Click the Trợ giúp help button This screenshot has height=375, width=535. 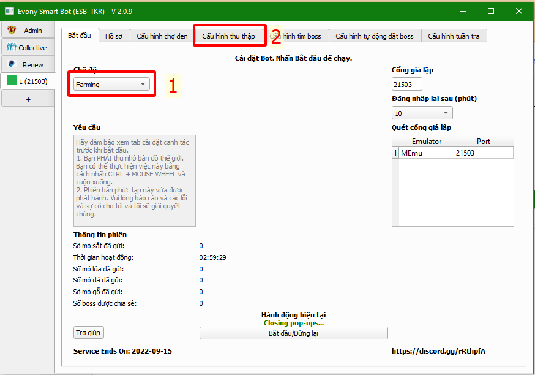pyautogui.click(x=89, y=333)
